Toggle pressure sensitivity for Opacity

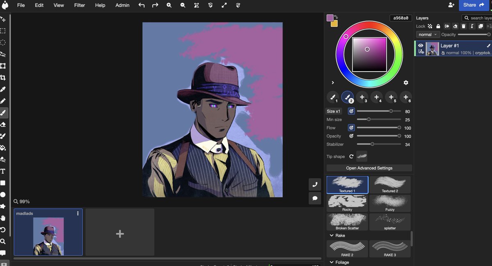[351, 136]
